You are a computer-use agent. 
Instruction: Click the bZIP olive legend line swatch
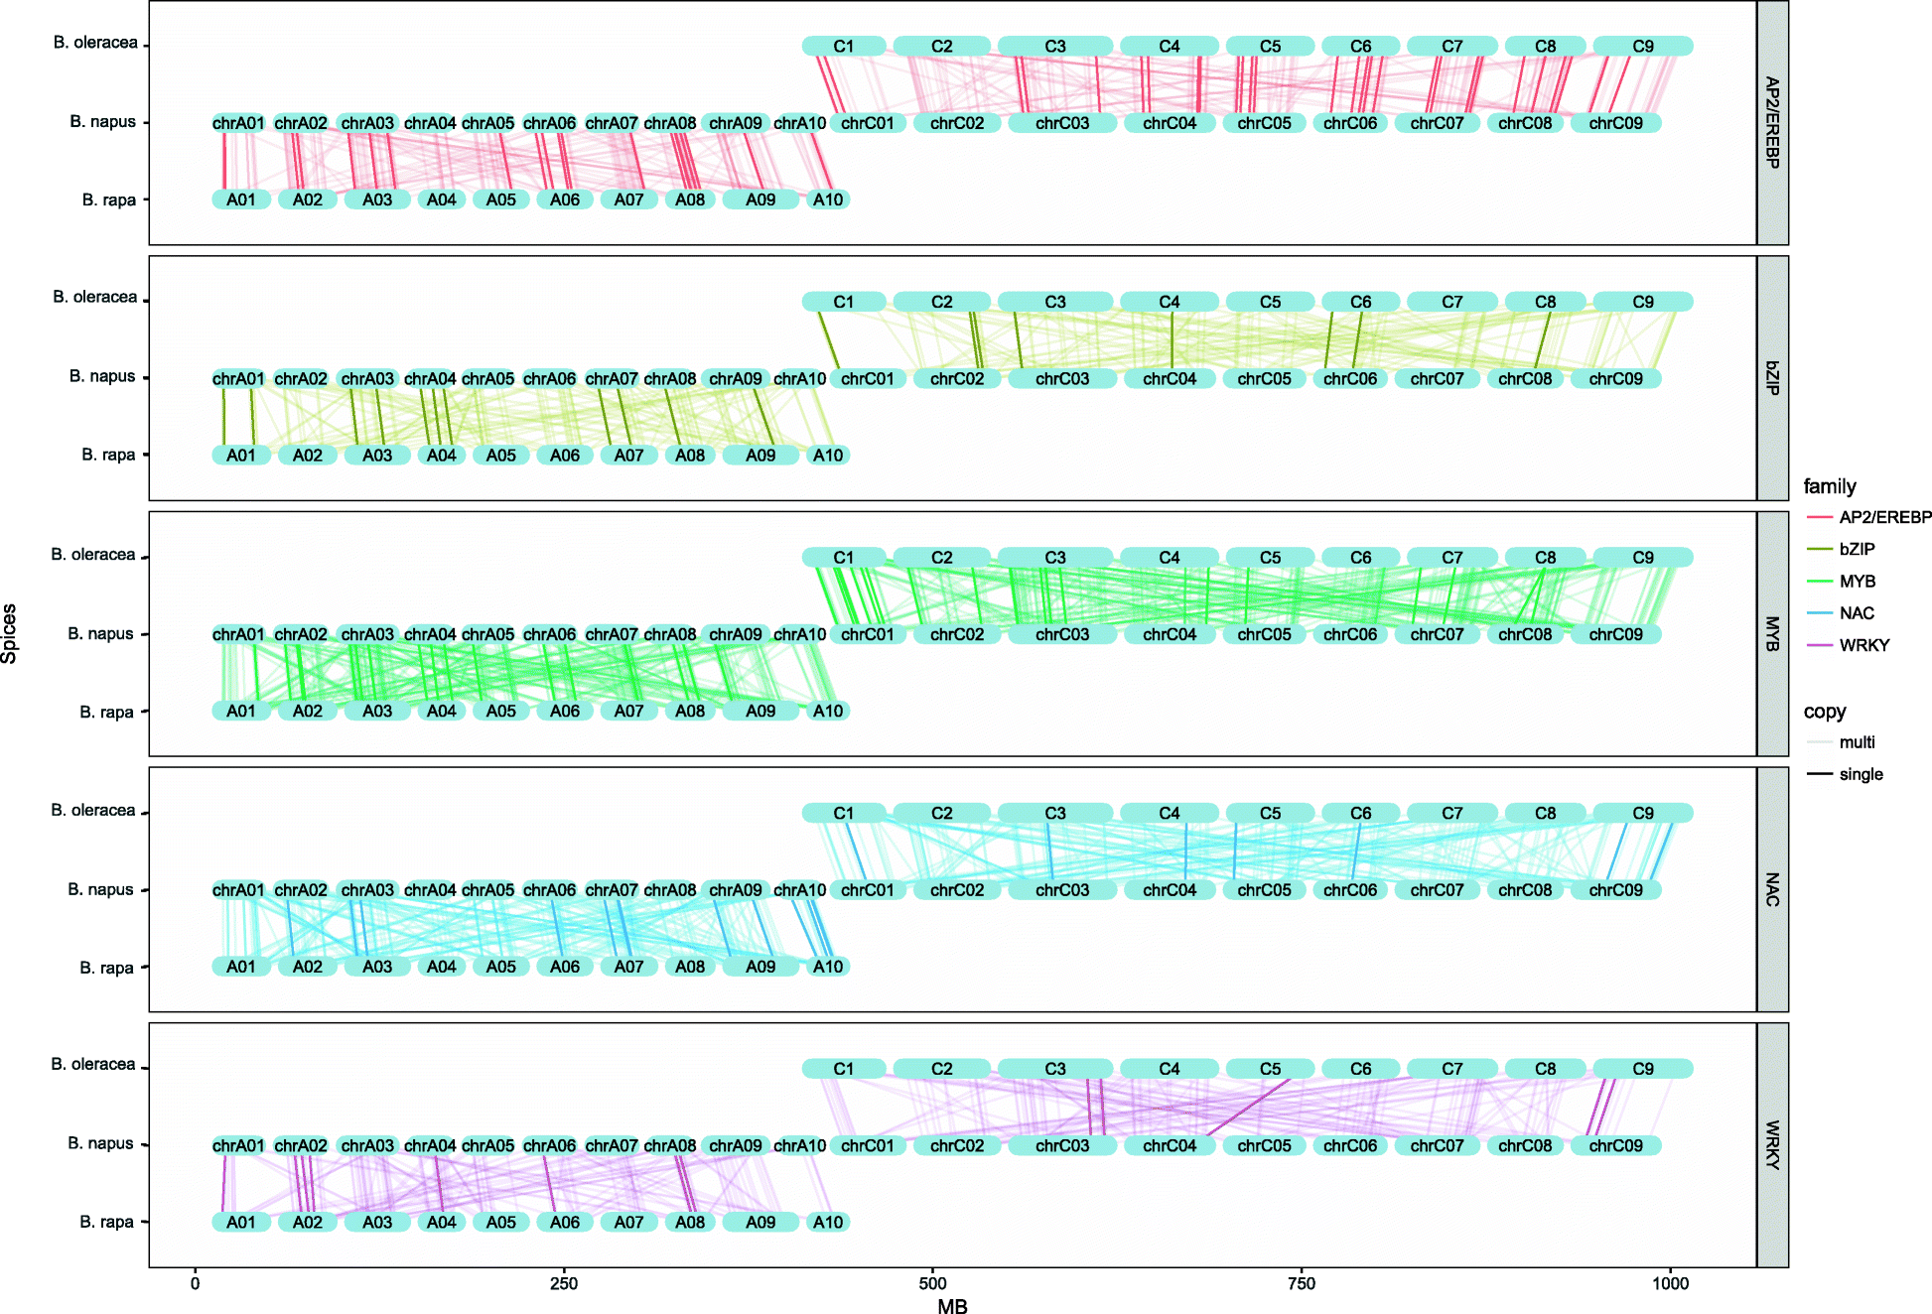point(1819,549)
